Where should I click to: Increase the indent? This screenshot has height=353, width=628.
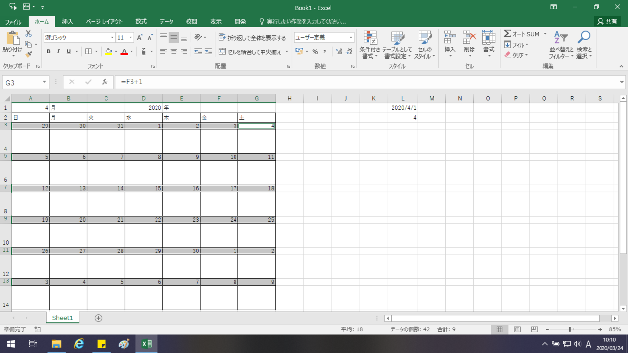click(208, 51)
